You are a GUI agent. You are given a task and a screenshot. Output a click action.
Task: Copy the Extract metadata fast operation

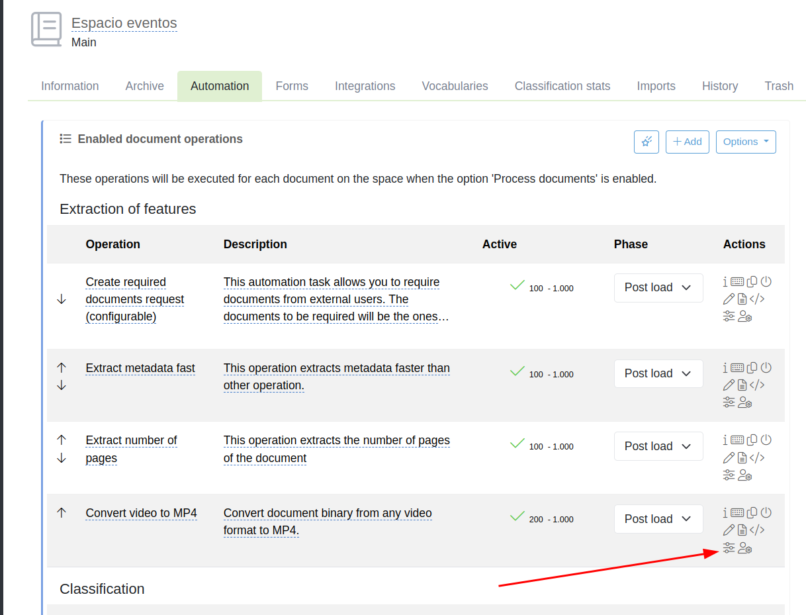click(x=752, y=367)
